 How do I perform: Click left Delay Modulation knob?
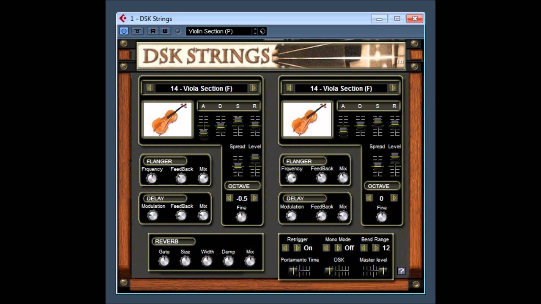click(152, 215)
